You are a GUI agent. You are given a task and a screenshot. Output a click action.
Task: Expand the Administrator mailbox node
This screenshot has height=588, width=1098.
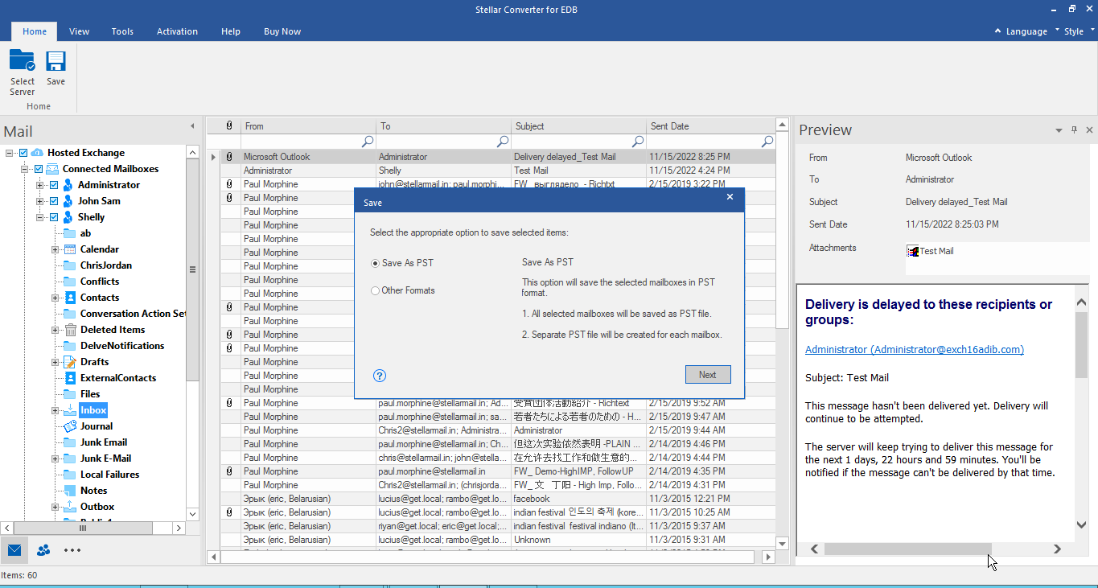40,185
